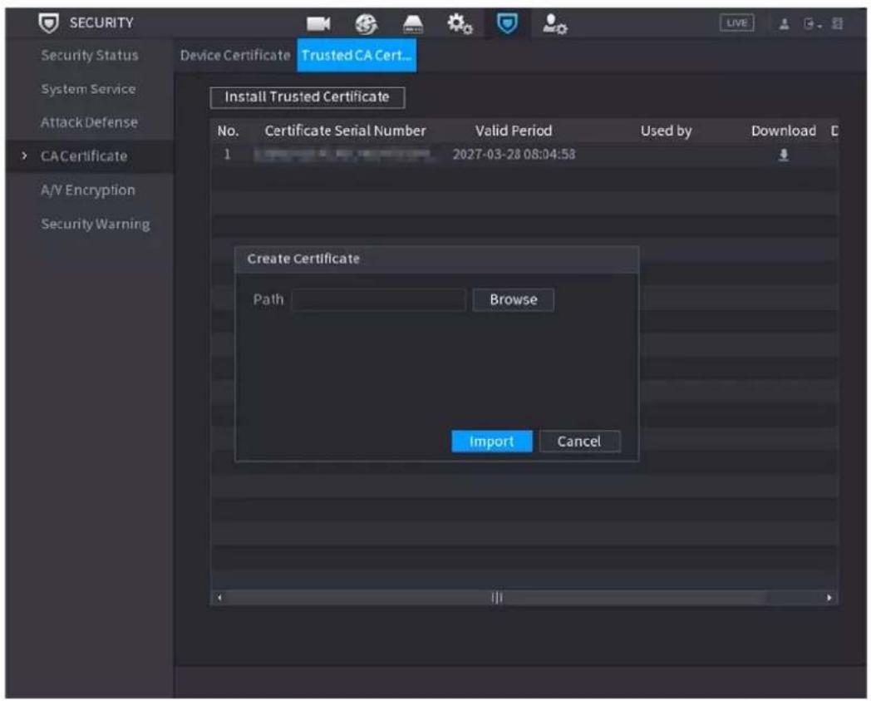Screen dimensions: 871x701
Task: Click the Valid Period column header
Action: tap(514, 131)
